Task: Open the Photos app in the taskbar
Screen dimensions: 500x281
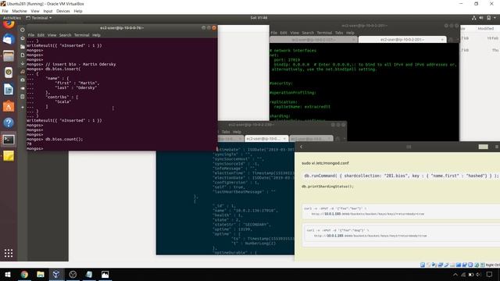Action: [x=105, y=274]
